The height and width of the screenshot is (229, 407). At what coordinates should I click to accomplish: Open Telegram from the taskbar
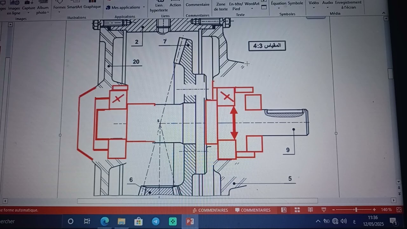pyautogui.click(x=156, y=221)
